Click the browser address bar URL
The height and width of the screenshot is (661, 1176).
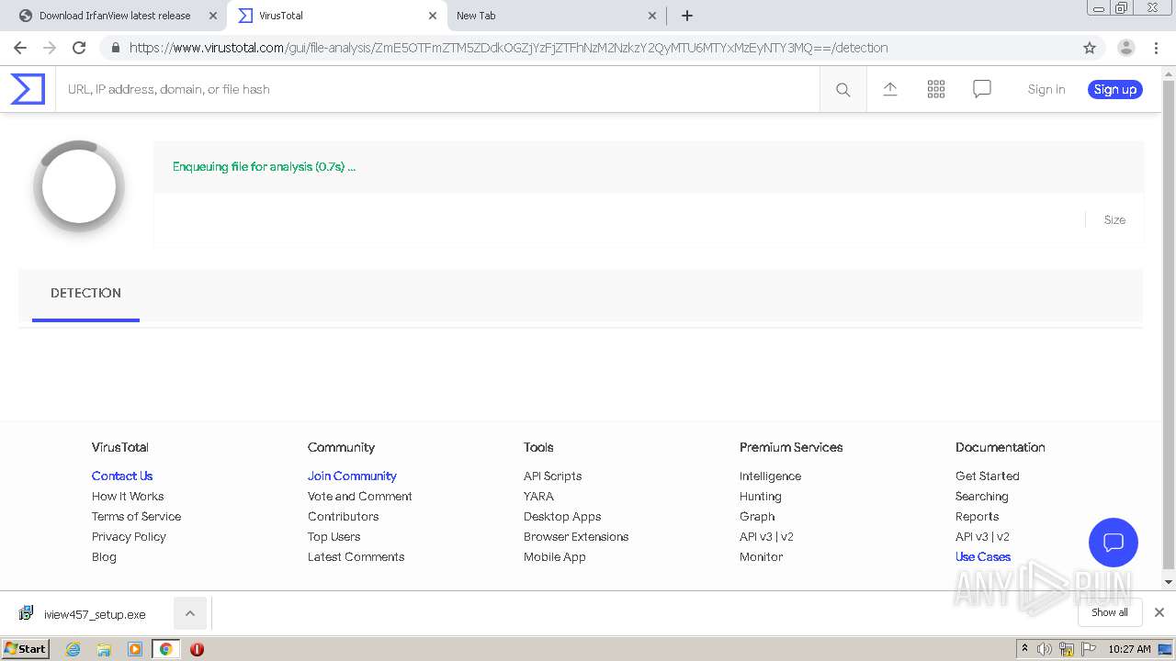[x=508, y=48]
